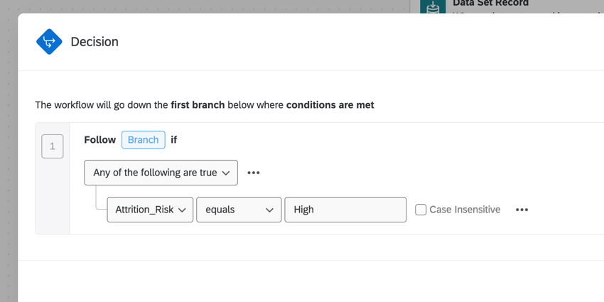604x302 pixels.
Task: Open the 'equals' operator dropdown
Action: point(239,210)
